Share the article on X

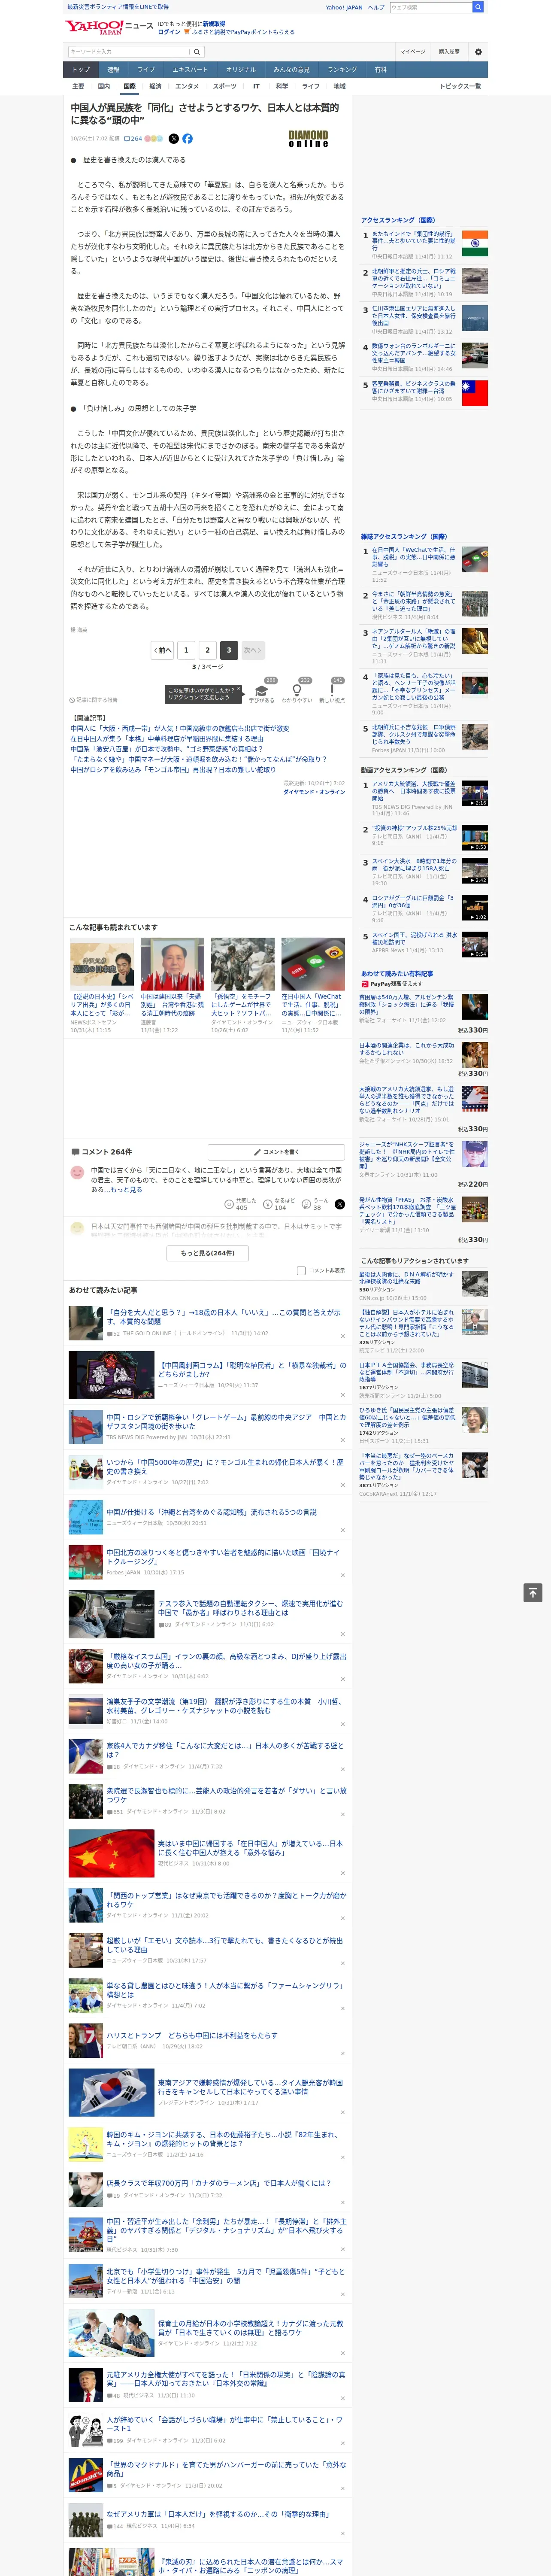173,139
